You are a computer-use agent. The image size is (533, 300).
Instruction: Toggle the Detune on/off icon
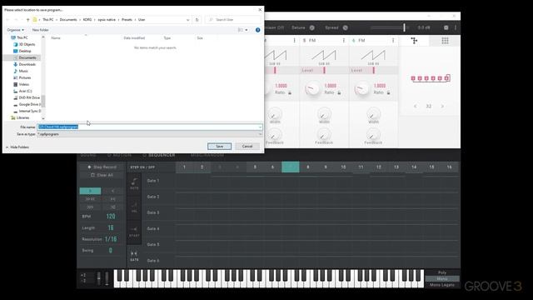[312, 27]
